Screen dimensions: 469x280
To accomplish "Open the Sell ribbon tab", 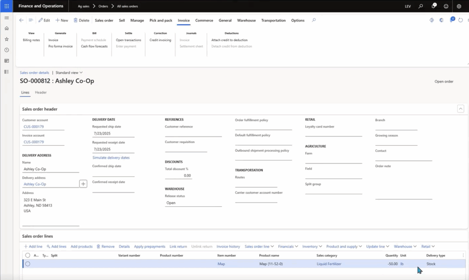I will coord(122,20).
